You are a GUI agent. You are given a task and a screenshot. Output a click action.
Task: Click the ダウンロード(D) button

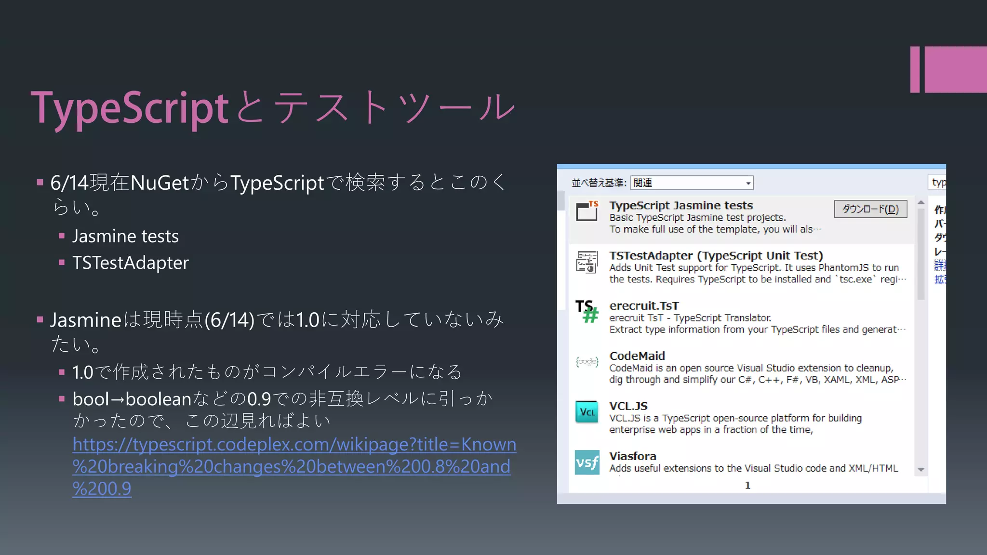(870, 209)
